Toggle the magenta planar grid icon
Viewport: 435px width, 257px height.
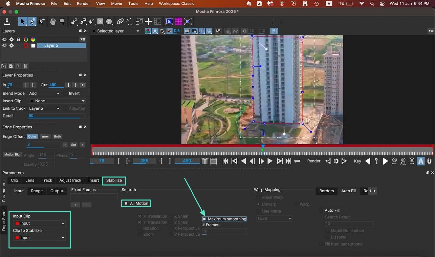pos(178,22)
